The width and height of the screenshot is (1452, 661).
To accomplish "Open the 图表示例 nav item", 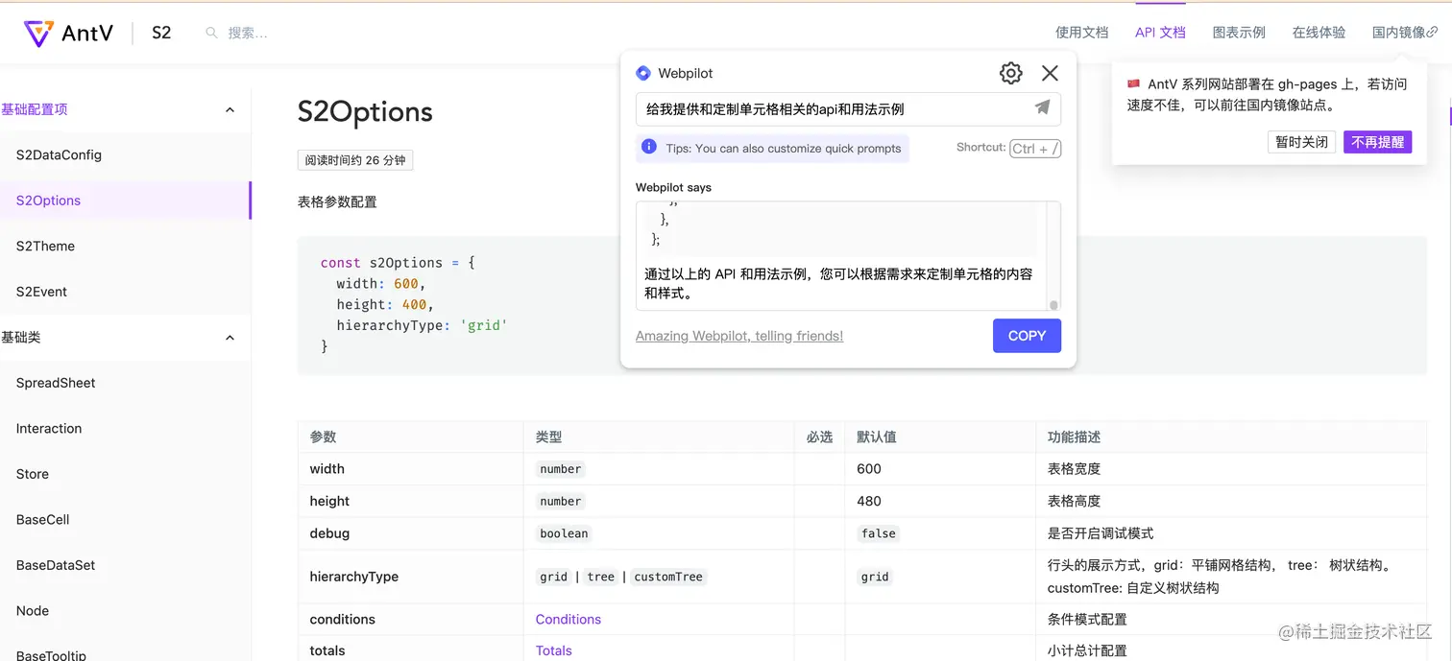I will point(1239,32).
